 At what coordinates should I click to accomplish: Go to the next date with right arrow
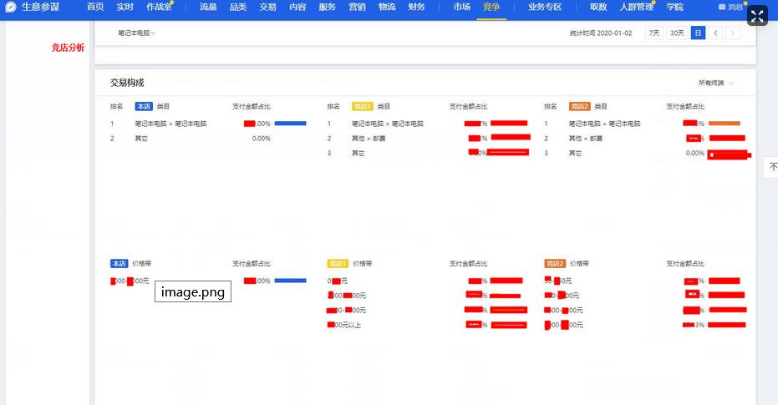click(733, 33)
